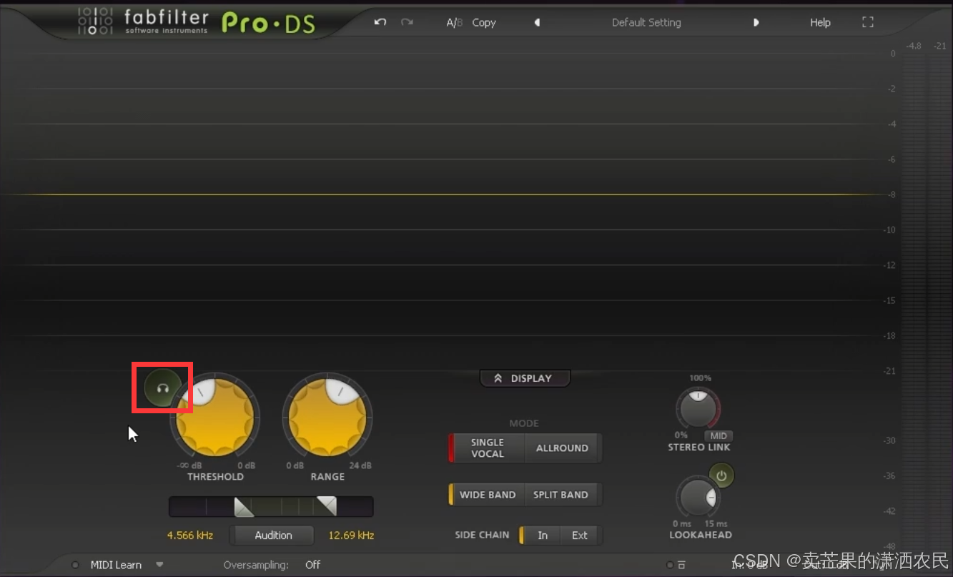Click the LOOKAHEAD knob
Image resolution: width=953 pixels, height=577 pixels.
(x=698, y=497)
